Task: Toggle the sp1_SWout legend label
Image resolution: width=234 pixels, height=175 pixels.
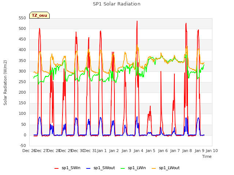Action: tap(104, 168)
